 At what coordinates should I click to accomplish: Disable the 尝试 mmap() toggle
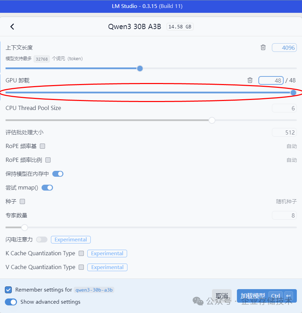[x=47, y=188]
